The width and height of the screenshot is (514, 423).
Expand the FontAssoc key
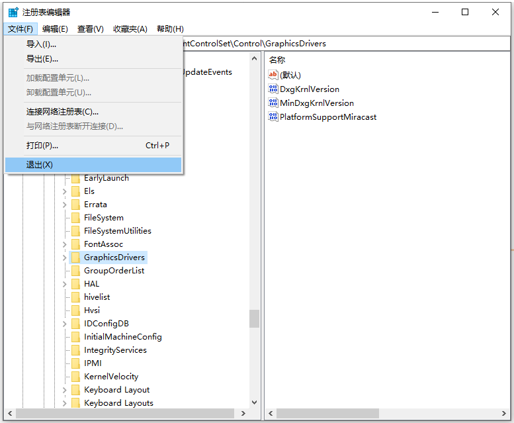coord(65,245)
